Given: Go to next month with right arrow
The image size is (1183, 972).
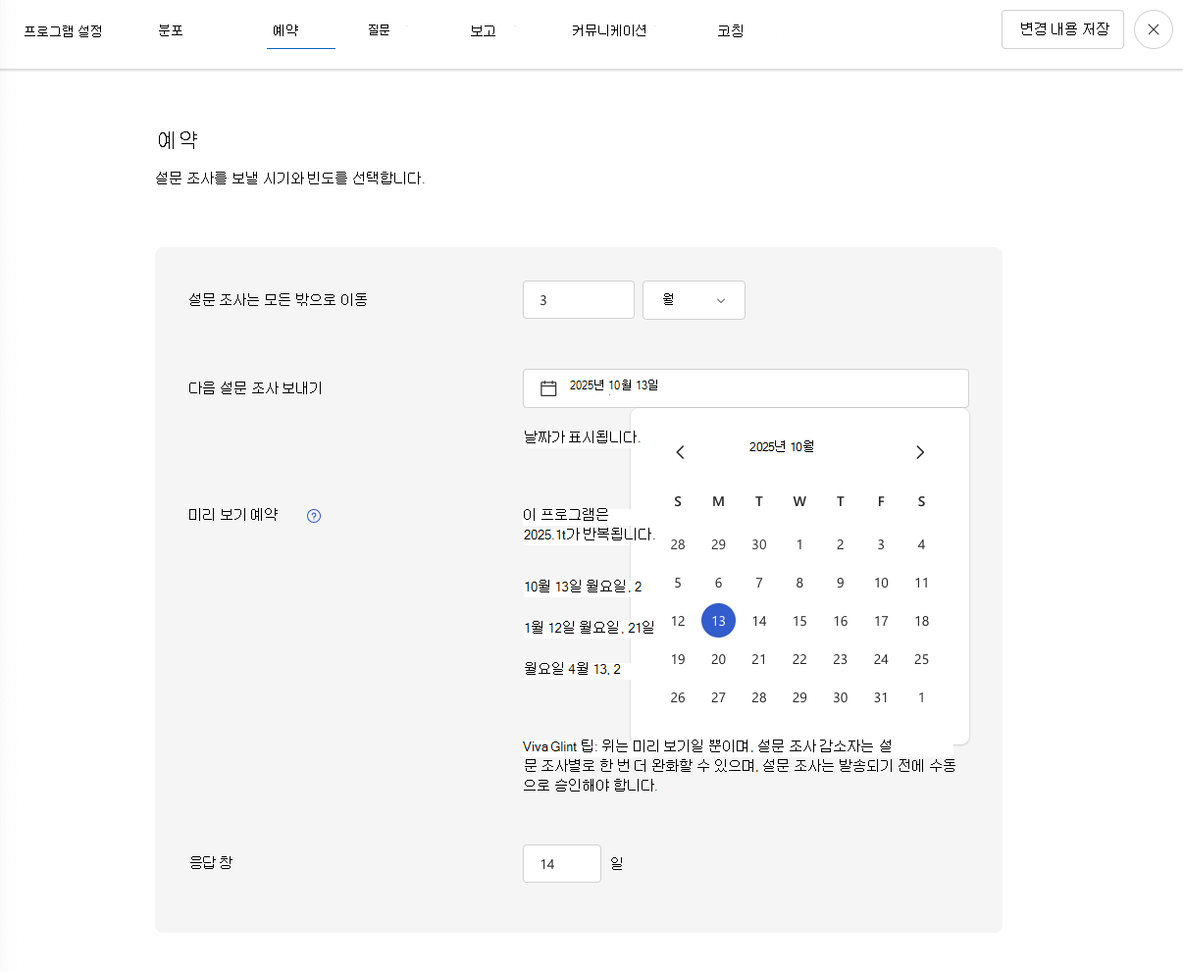Looking at the screenshot, I should point(920,451).
